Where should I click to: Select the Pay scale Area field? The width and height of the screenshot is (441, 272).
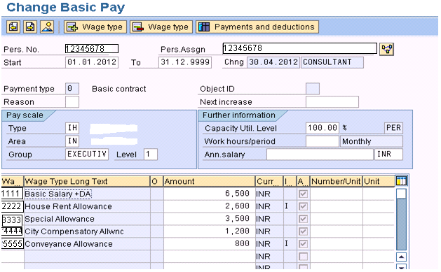(x=72, y=141)
